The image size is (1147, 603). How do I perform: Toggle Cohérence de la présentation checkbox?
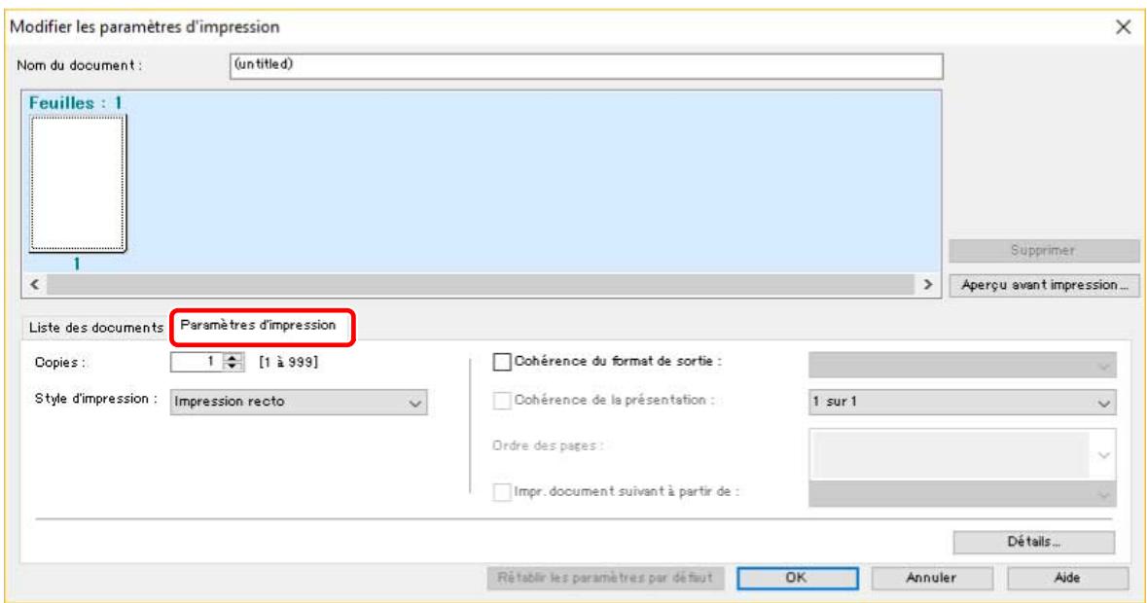pyautogui.click(x=502, y=401)
